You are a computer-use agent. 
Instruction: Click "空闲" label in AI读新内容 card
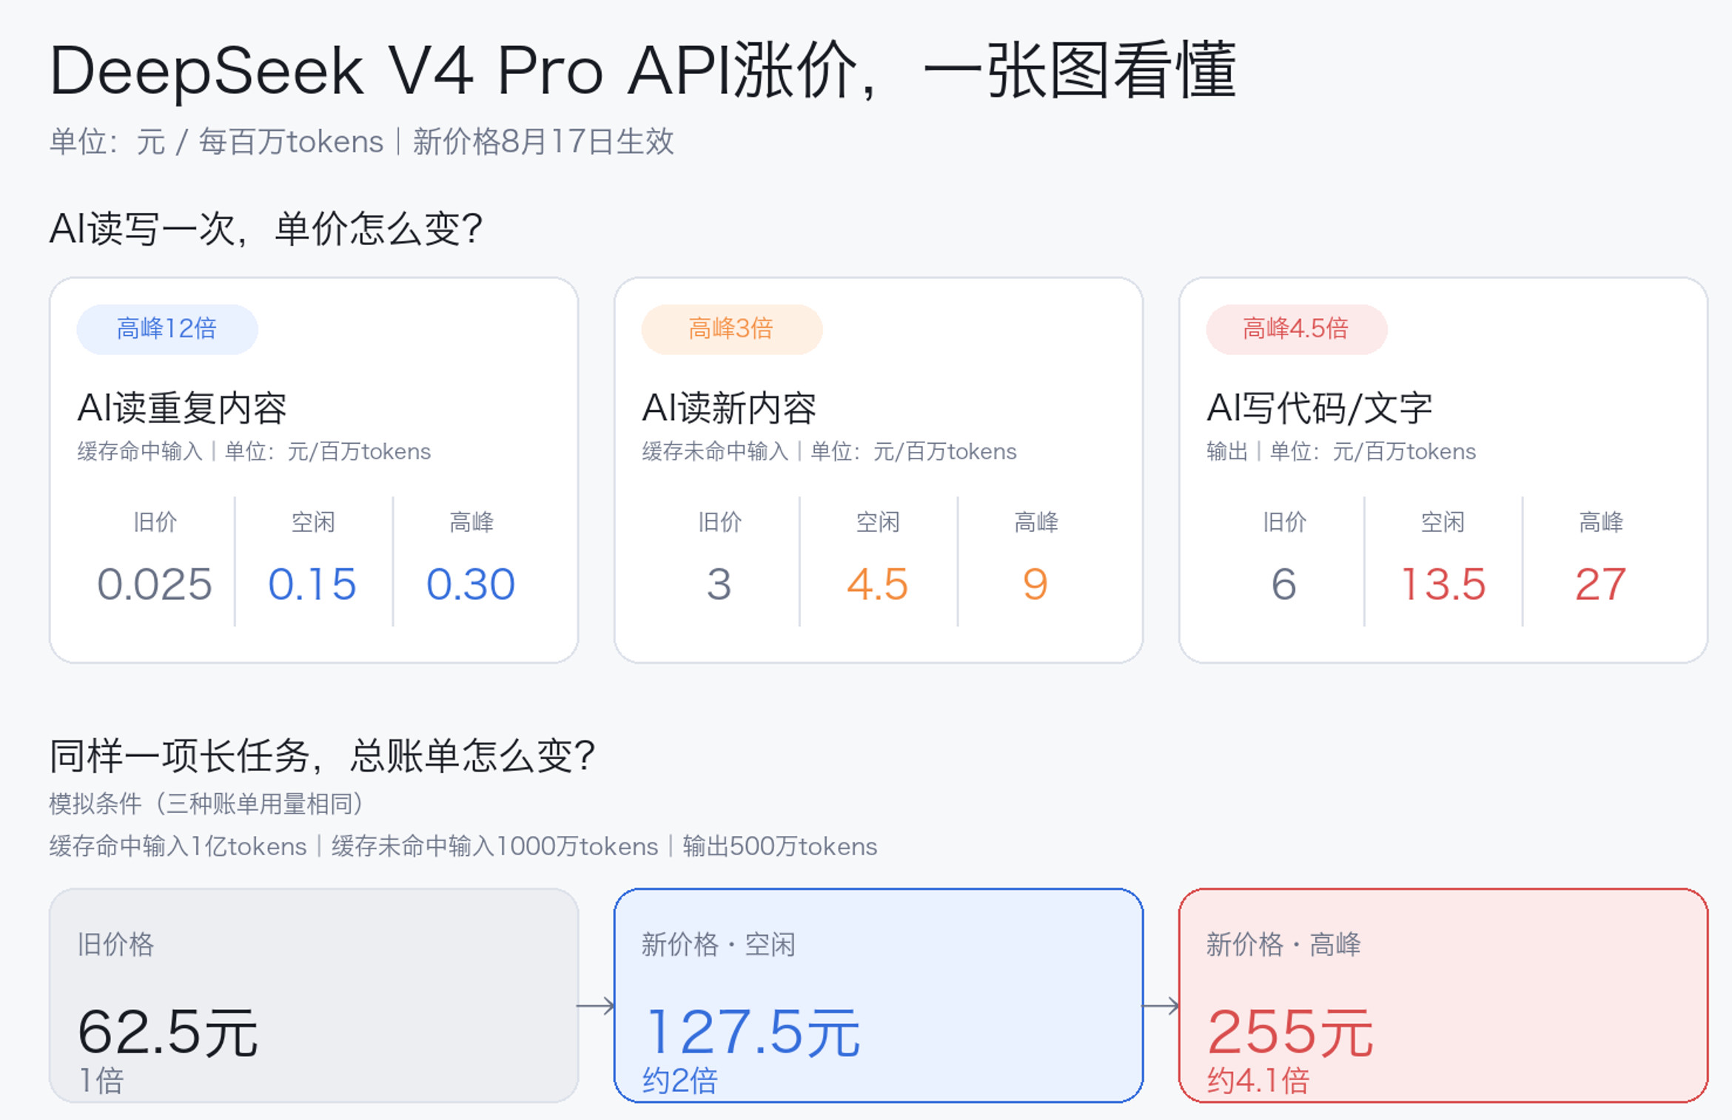pyautogui.click(x=878, y=522)
